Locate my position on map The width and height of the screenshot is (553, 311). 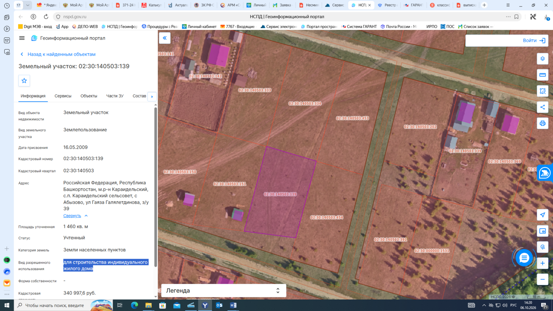(542, 215)
